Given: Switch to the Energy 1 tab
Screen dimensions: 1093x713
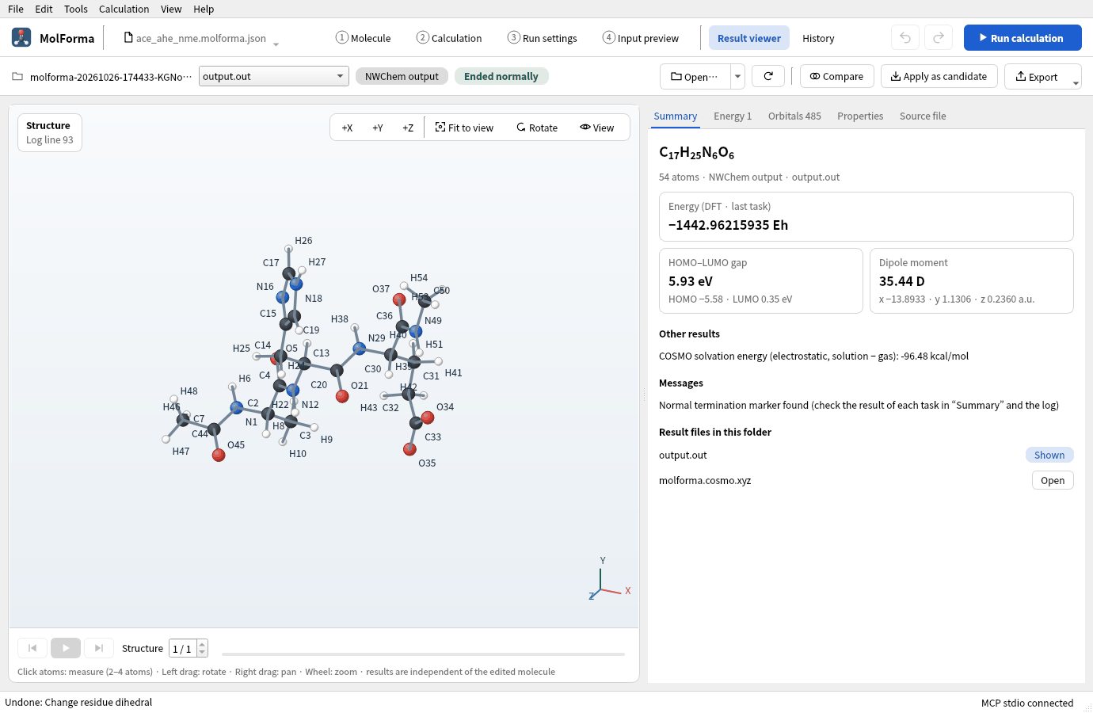Looking at the screenshot, I should (x=733, y=116).
